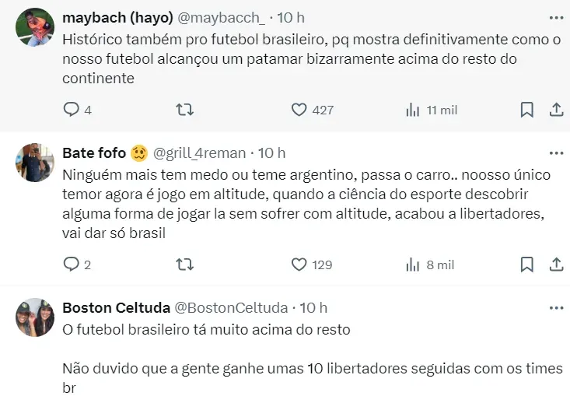This screenshot has width=570, height=403.
Task: Open more options for maybach's tweet
Action: [x=556, y=16]
